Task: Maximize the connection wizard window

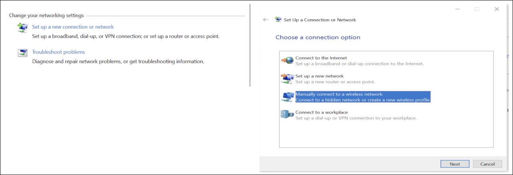Action: pyautogui.click(x=477, y=9)
